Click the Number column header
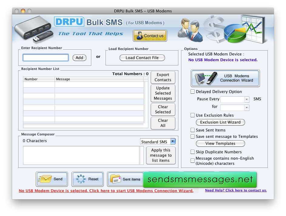Image resolution: width=286 pixels, height=216 pixels. coord(39,79)
